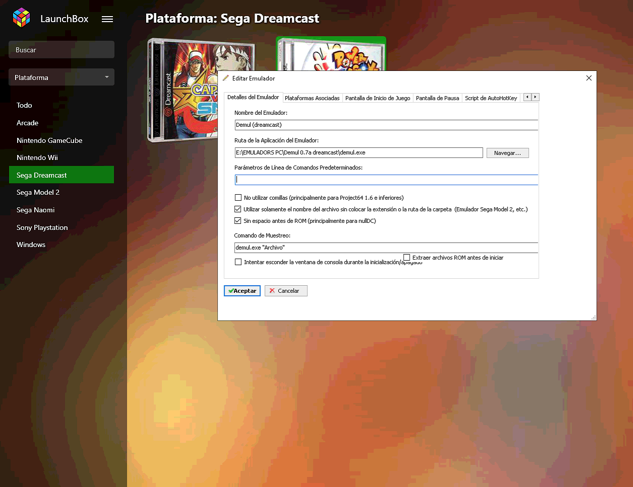Switch to Plataformas Asociadas tab

point(312,98)
